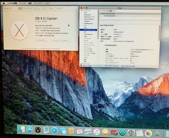Select NVMExpress in the sidebar
Image resolution: width=169 pixels, height=138 pixels.
(88, 23)
